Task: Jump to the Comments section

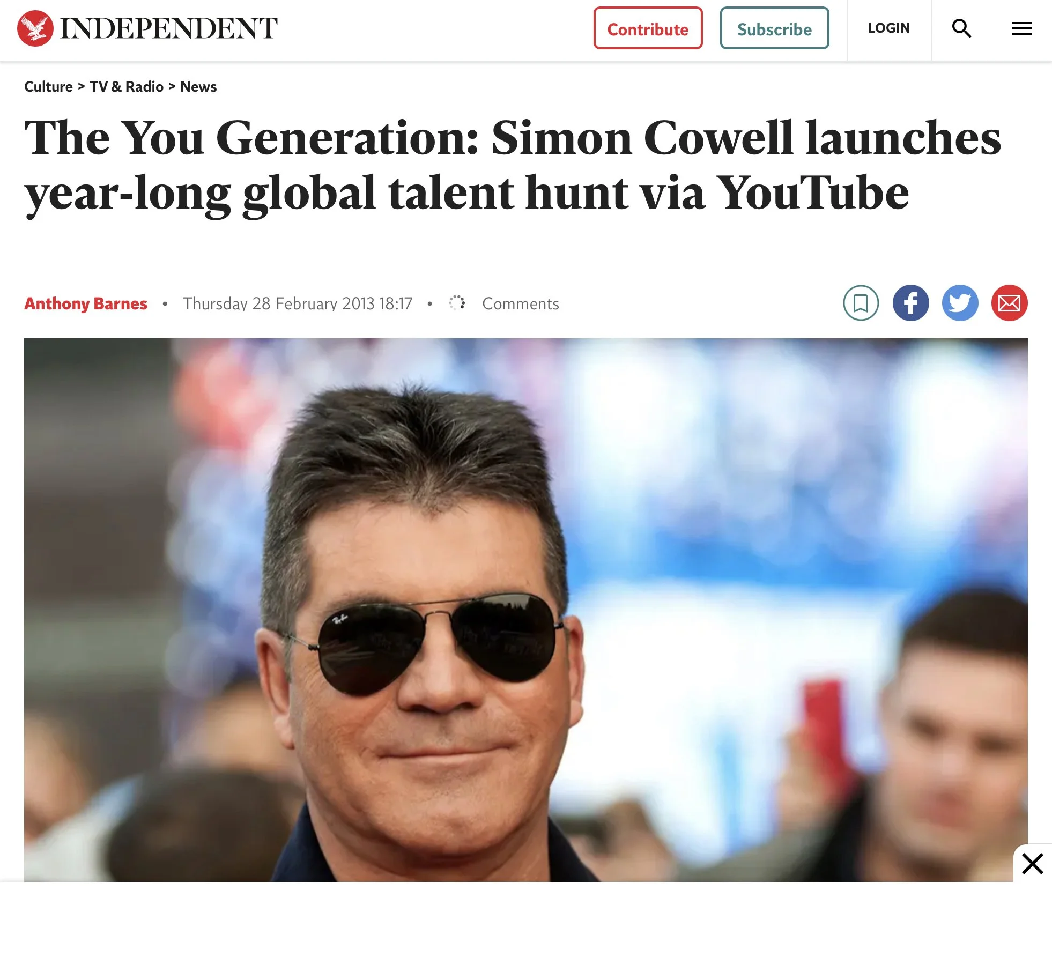Action: (x=520, y=303)
